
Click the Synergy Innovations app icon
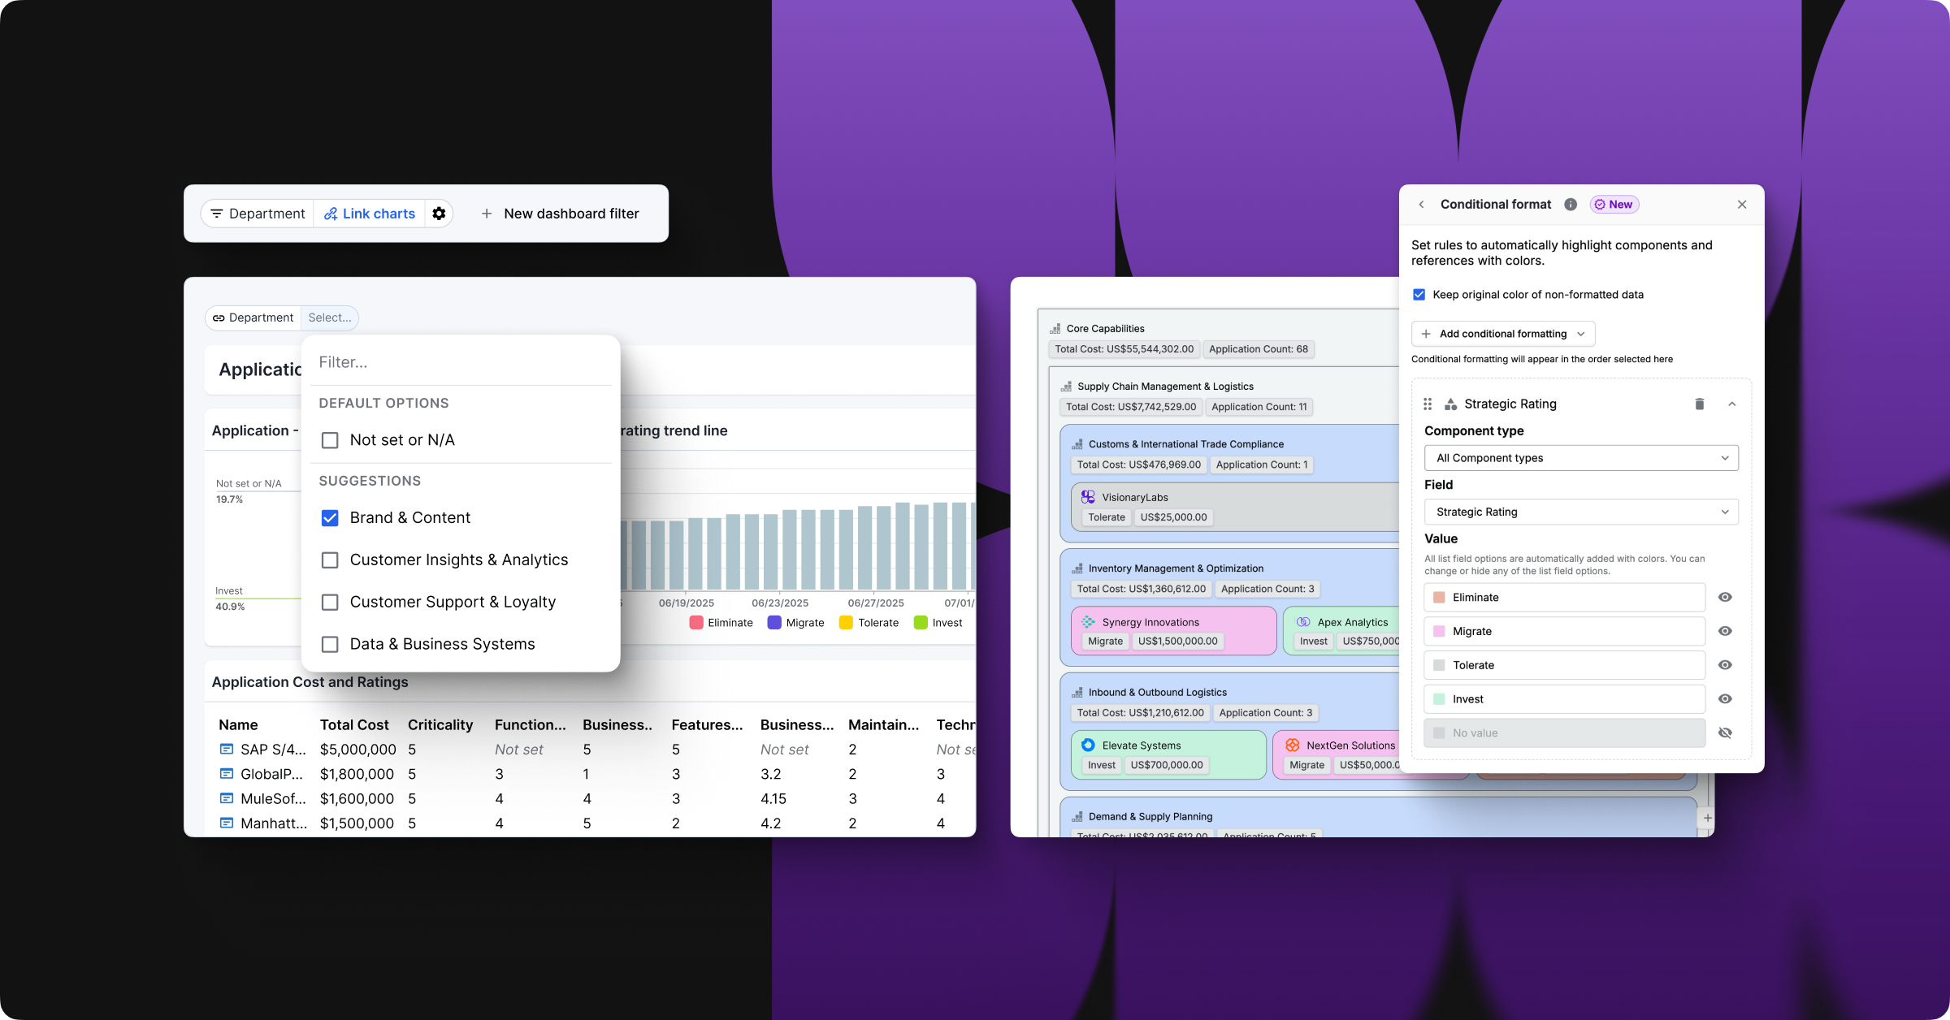pos(1088,622)
